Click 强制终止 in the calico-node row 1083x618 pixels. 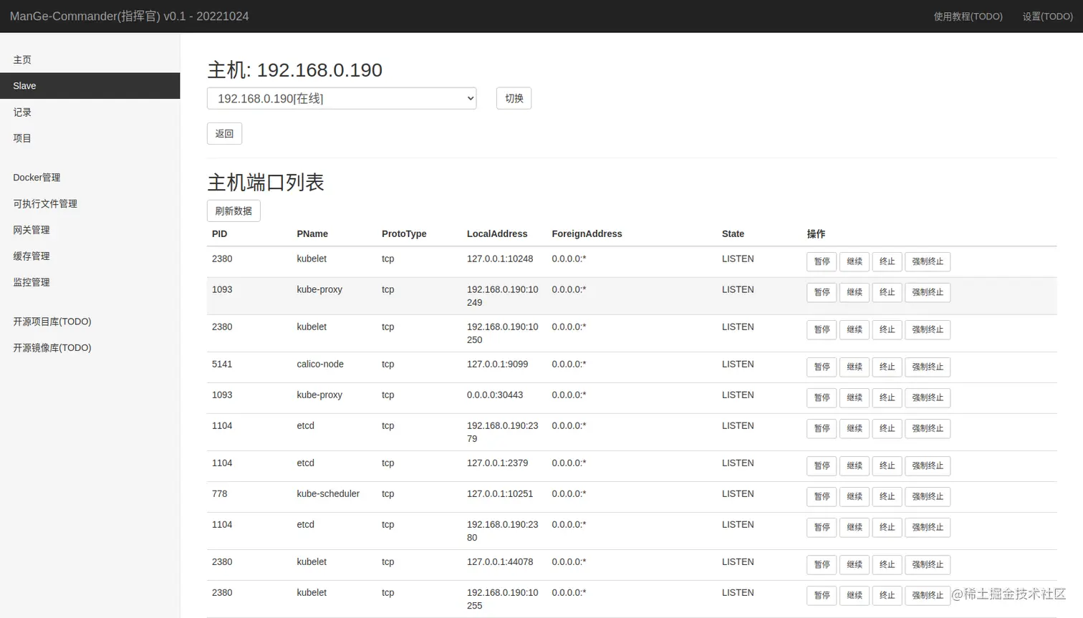pos(928,367)
